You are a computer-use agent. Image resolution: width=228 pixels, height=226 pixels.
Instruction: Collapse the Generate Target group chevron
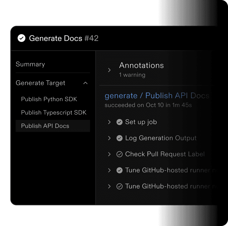pyautogui.click(x=85, y=83)
